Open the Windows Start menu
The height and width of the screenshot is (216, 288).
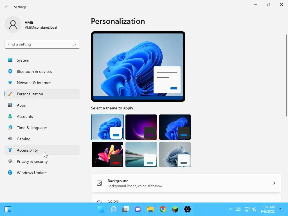(101, 209)
